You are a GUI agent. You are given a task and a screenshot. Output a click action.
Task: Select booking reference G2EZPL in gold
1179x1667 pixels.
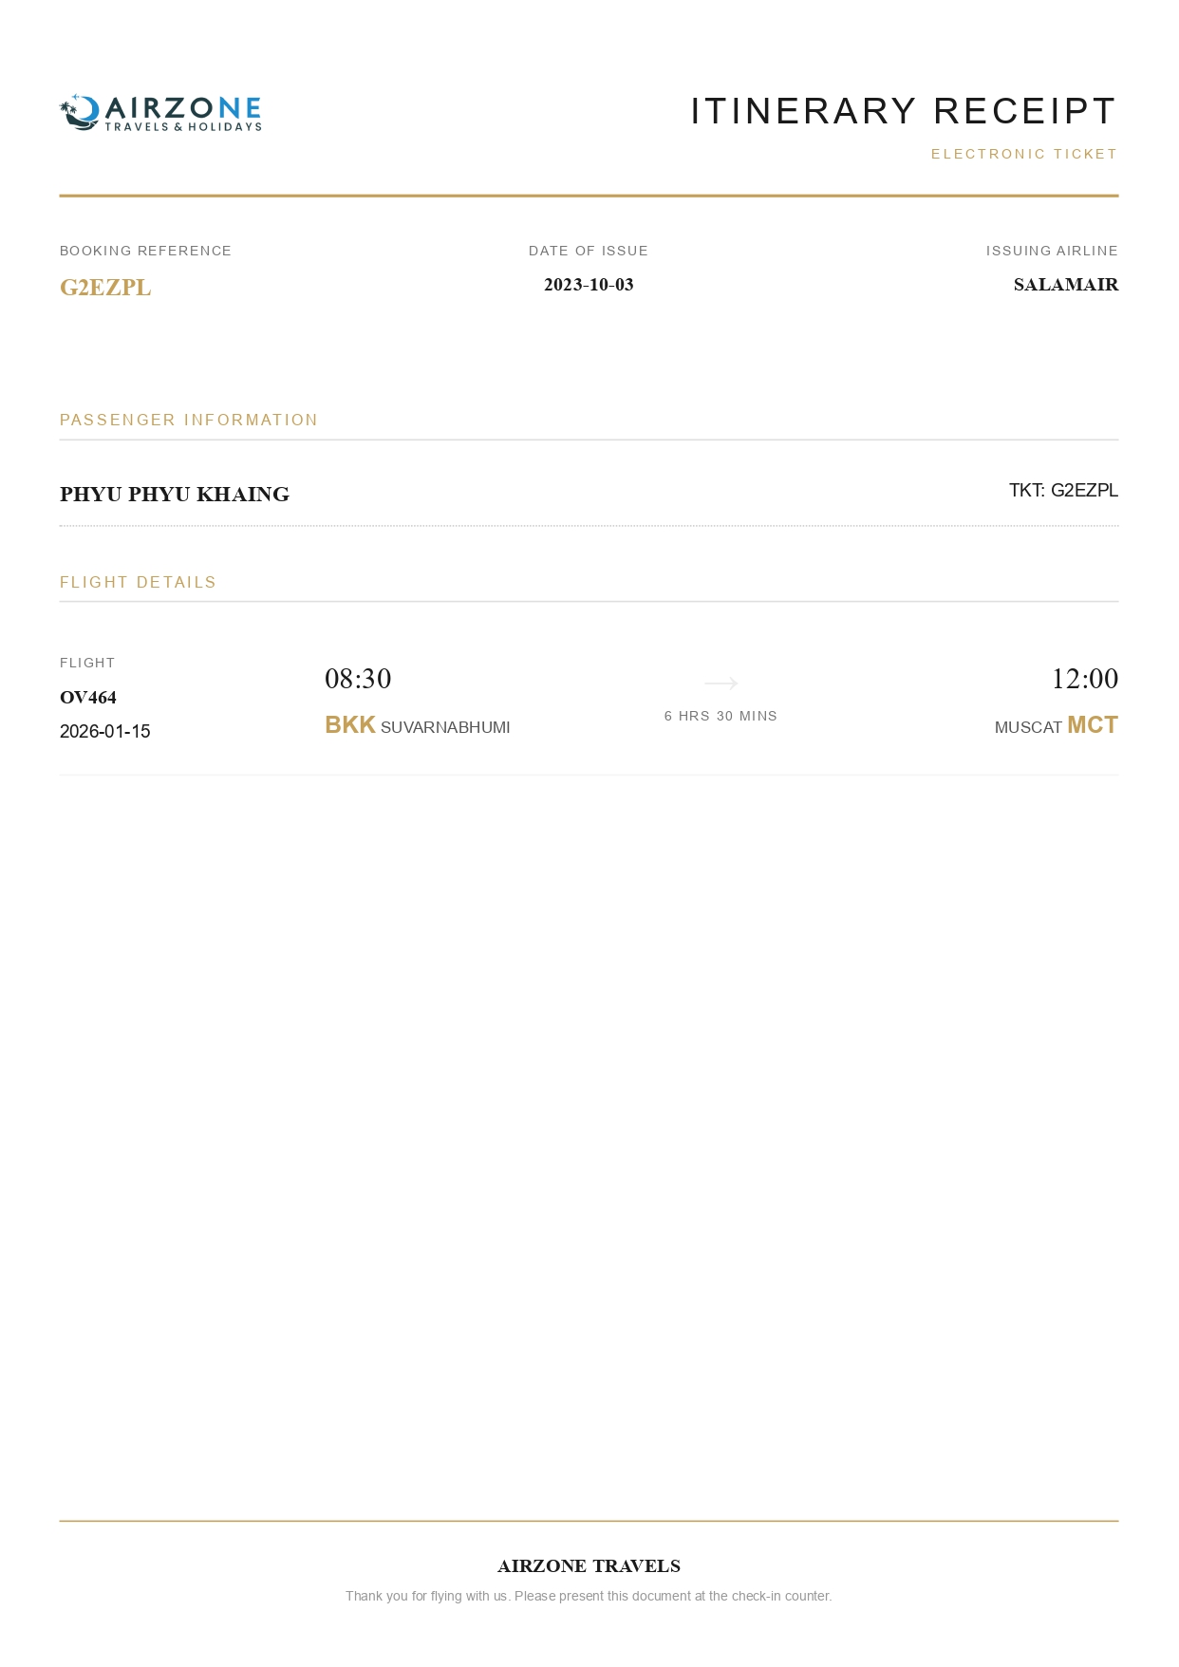[x=105, y=288]
